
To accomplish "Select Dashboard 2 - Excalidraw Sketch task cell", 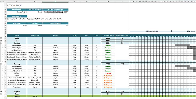I will (x=17, y=55).
